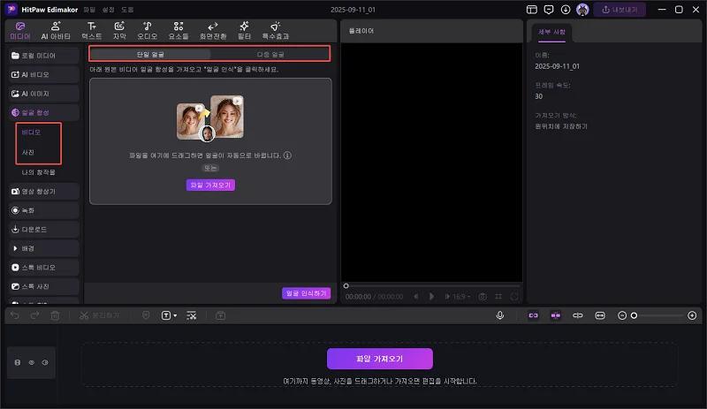Click info icon beside drag-file hint
The width and height of the screenshot is (707, 409).
(287, 155)
